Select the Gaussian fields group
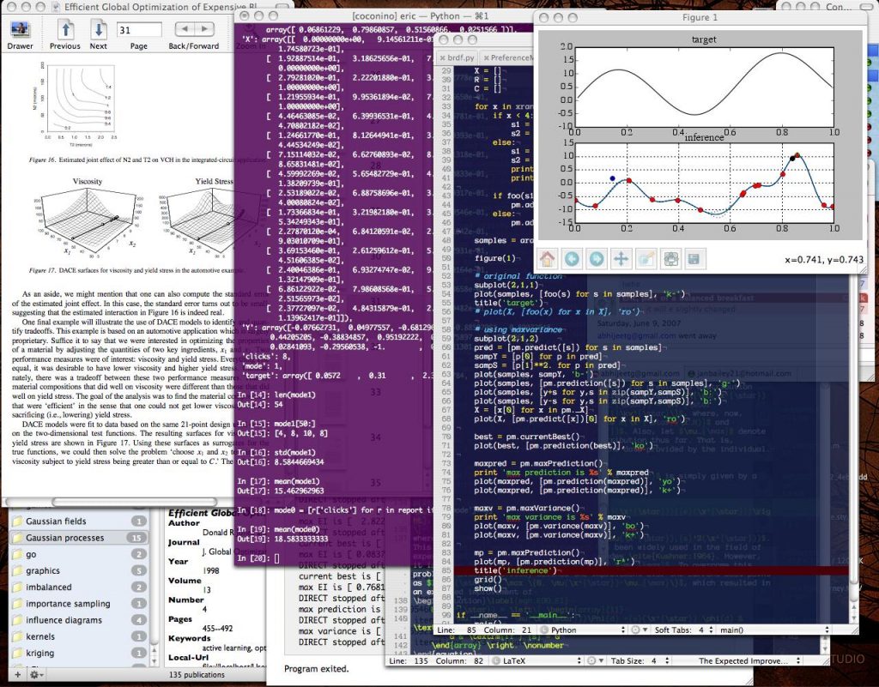This screenshot has height=687, width=879. pos(79,521)
